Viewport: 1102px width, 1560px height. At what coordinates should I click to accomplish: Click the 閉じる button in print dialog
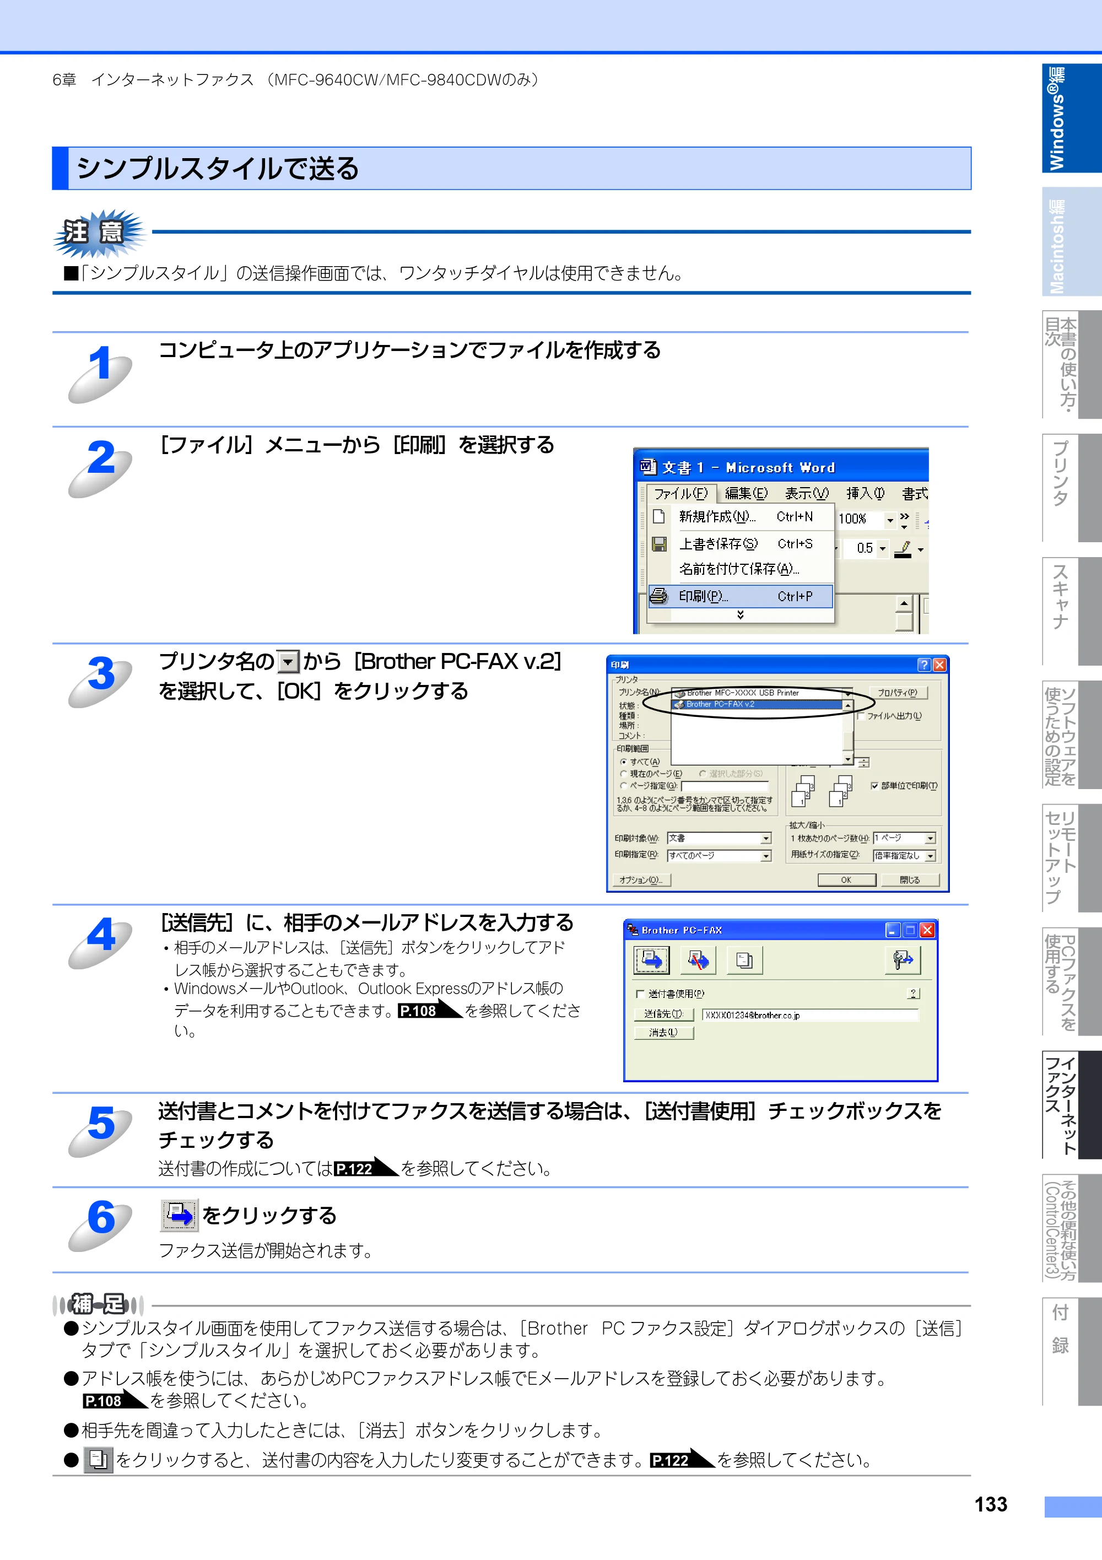coord(910,880)
